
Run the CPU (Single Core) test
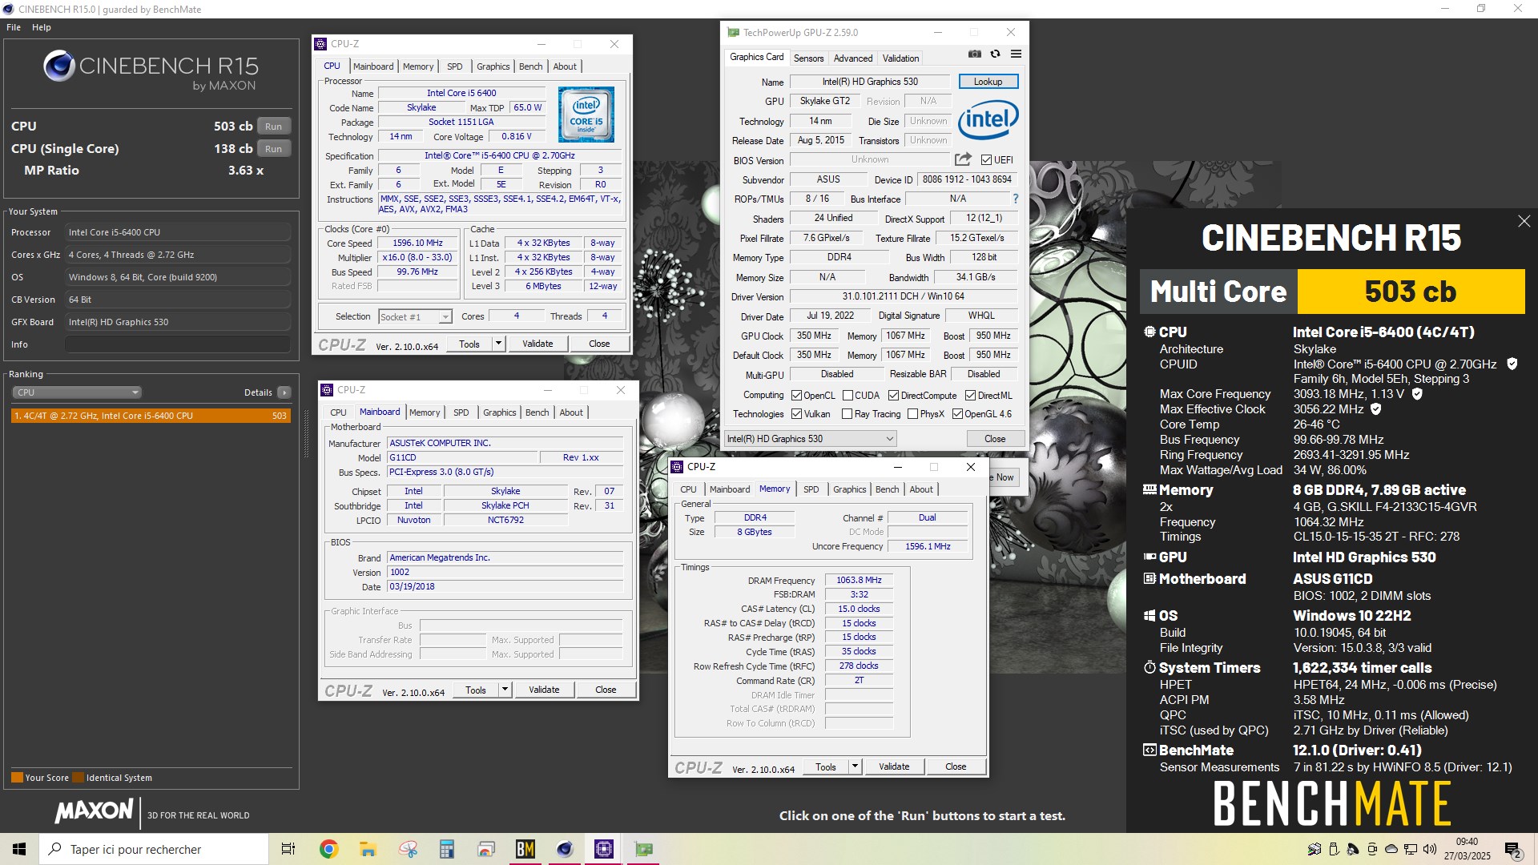click(x=274, y=149)
